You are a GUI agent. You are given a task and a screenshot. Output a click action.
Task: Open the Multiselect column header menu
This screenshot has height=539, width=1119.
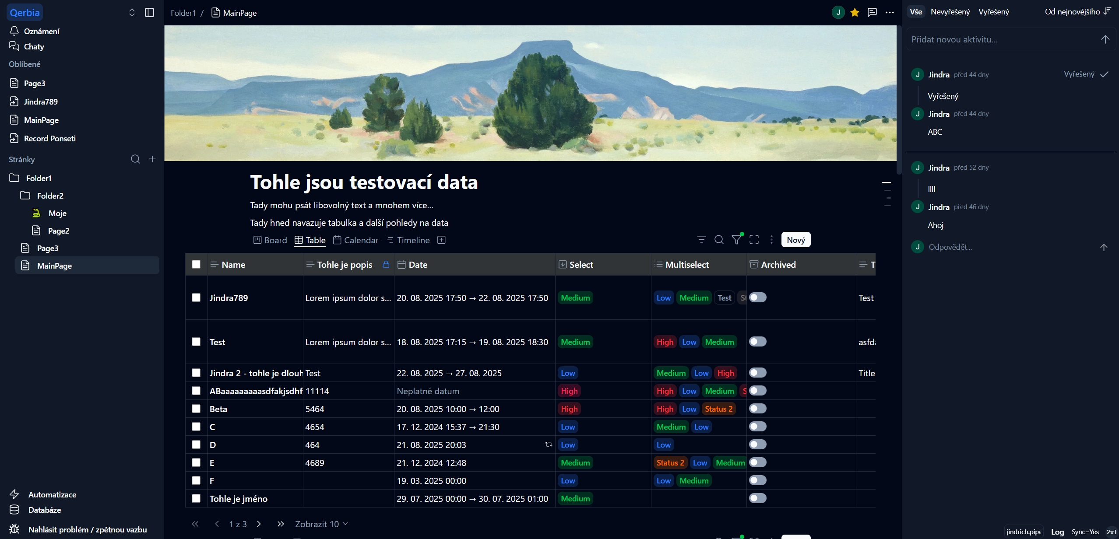coord(699,265)
